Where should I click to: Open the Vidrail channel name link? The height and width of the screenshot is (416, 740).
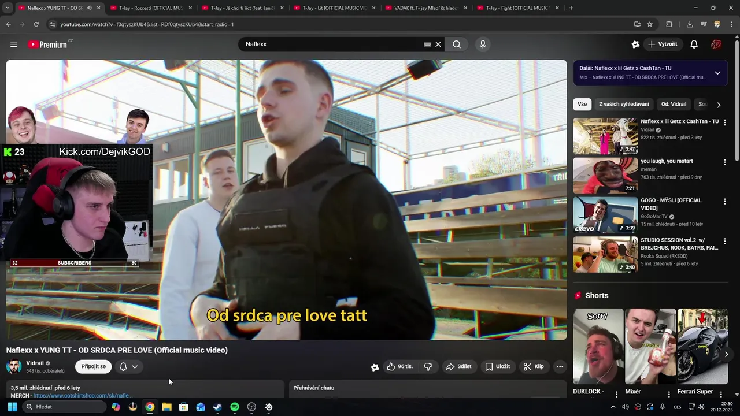coord(35,363)
